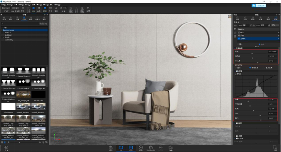Open the last item in the menu bar
Screen dimensions: 281x152
pos(57,4)
